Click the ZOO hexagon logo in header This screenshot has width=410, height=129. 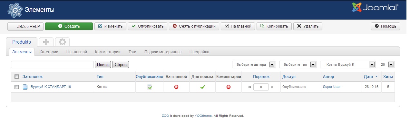pos(15,10)
